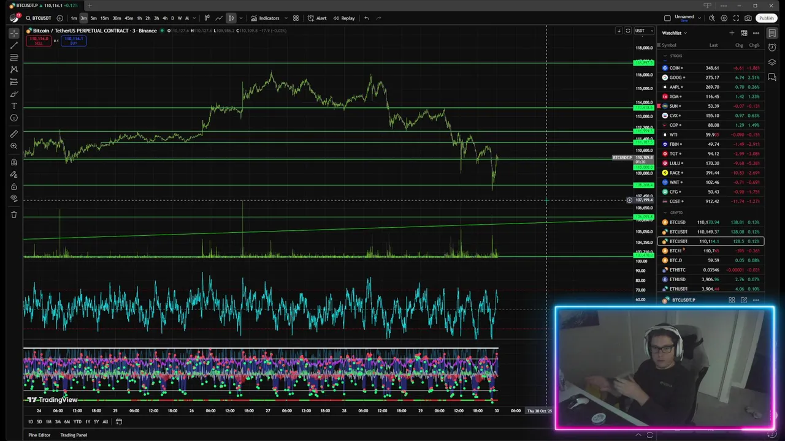
Task: Open watchlist advanced view icon
Action: [x=744, y=33]
